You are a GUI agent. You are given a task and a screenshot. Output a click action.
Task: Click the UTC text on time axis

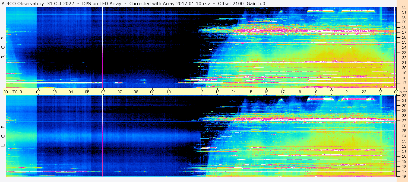point(14,92)
